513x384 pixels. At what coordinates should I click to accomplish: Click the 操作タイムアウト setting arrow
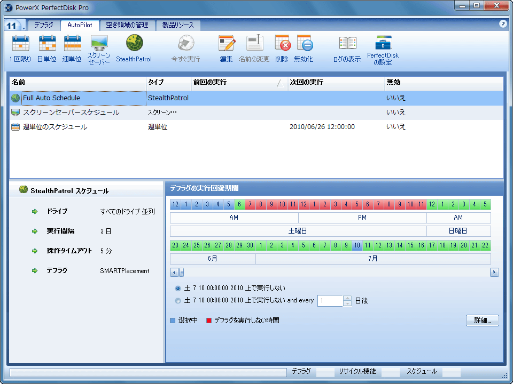[x=35, y=251]
